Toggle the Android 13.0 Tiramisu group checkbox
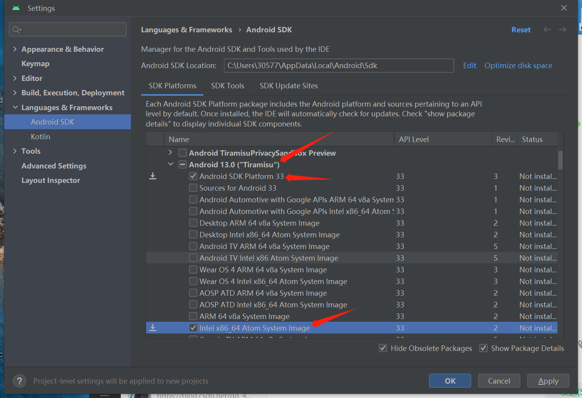Screen dimensions: 582x398 pyautogui.click(x=182, y=165)
